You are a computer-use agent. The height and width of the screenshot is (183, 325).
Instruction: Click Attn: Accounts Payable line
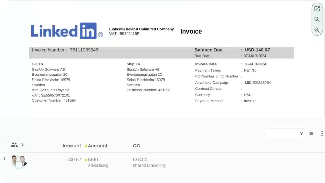click(x=51, y=90)
